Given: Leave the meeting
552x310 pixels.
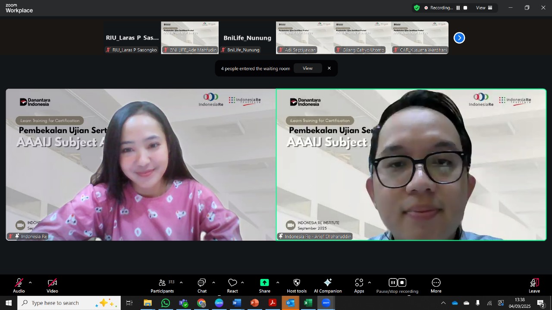Looking at the screenshot, I should pos(534,285).
